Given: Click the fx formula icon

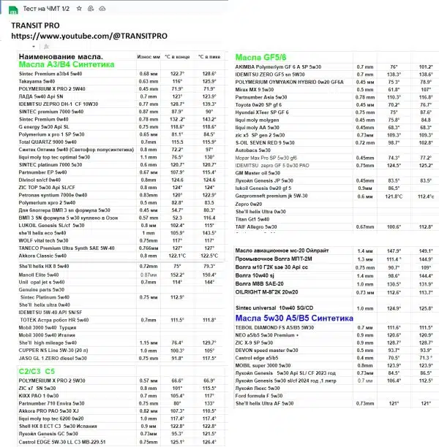Looking at the screenshot, I should [x=47, y=47].
